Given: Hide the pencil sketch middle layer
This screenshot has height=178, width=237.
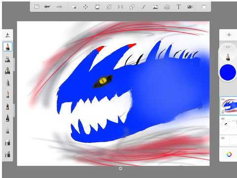Looking at the screenshot, I should pyautogui.click(x=223, y=119).
